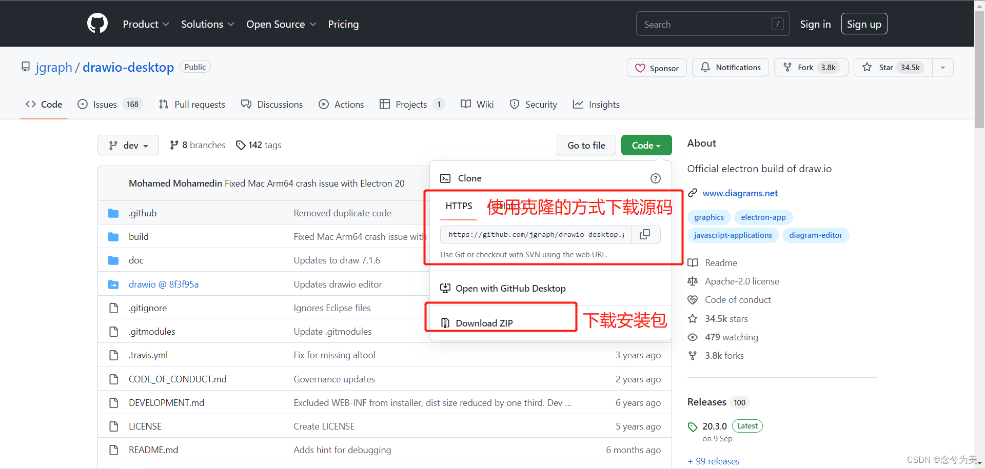
Task: Click the .gitignore file icon
Action: click(x=113, y=308)
